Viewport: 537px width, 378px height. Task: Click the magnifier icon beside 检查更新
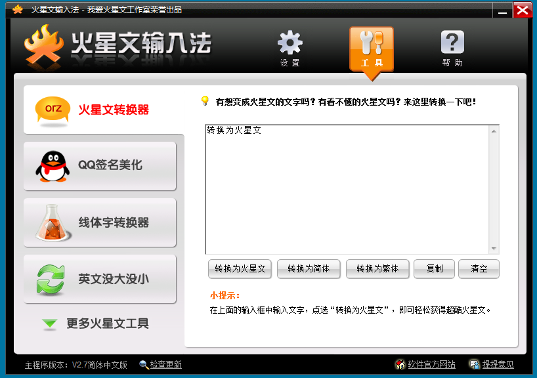144,365
